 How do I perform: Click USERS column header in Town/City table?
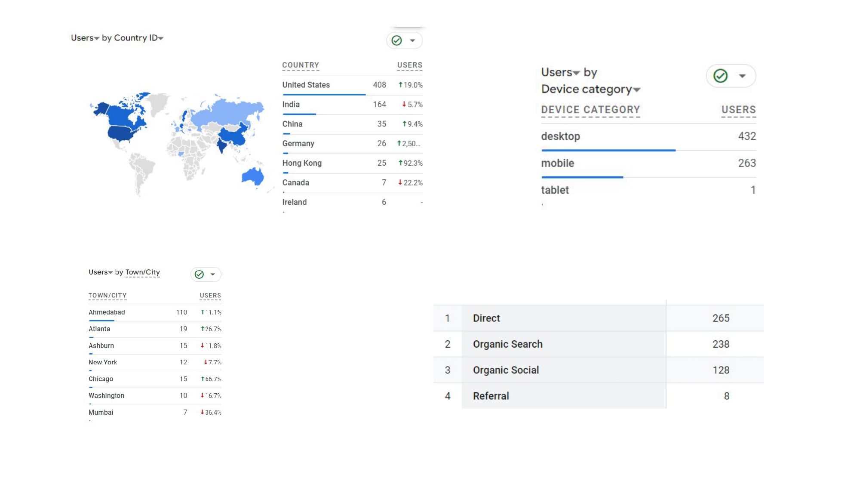point(210,296)
